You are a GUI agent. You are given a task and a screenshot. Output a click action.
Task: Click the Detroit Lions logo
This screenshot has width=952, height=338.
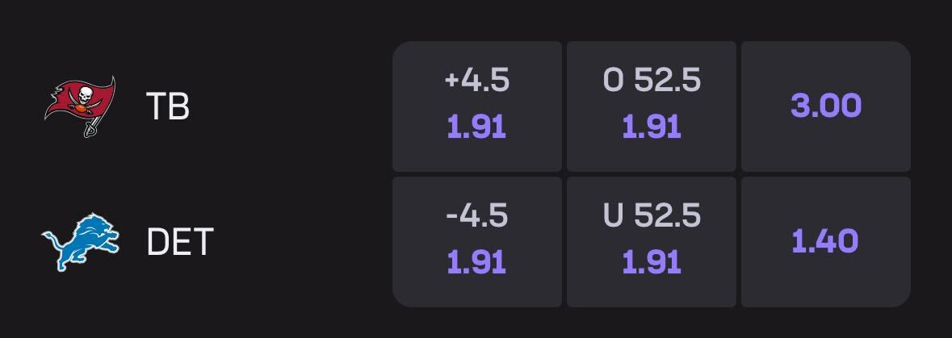click(81, 241)
